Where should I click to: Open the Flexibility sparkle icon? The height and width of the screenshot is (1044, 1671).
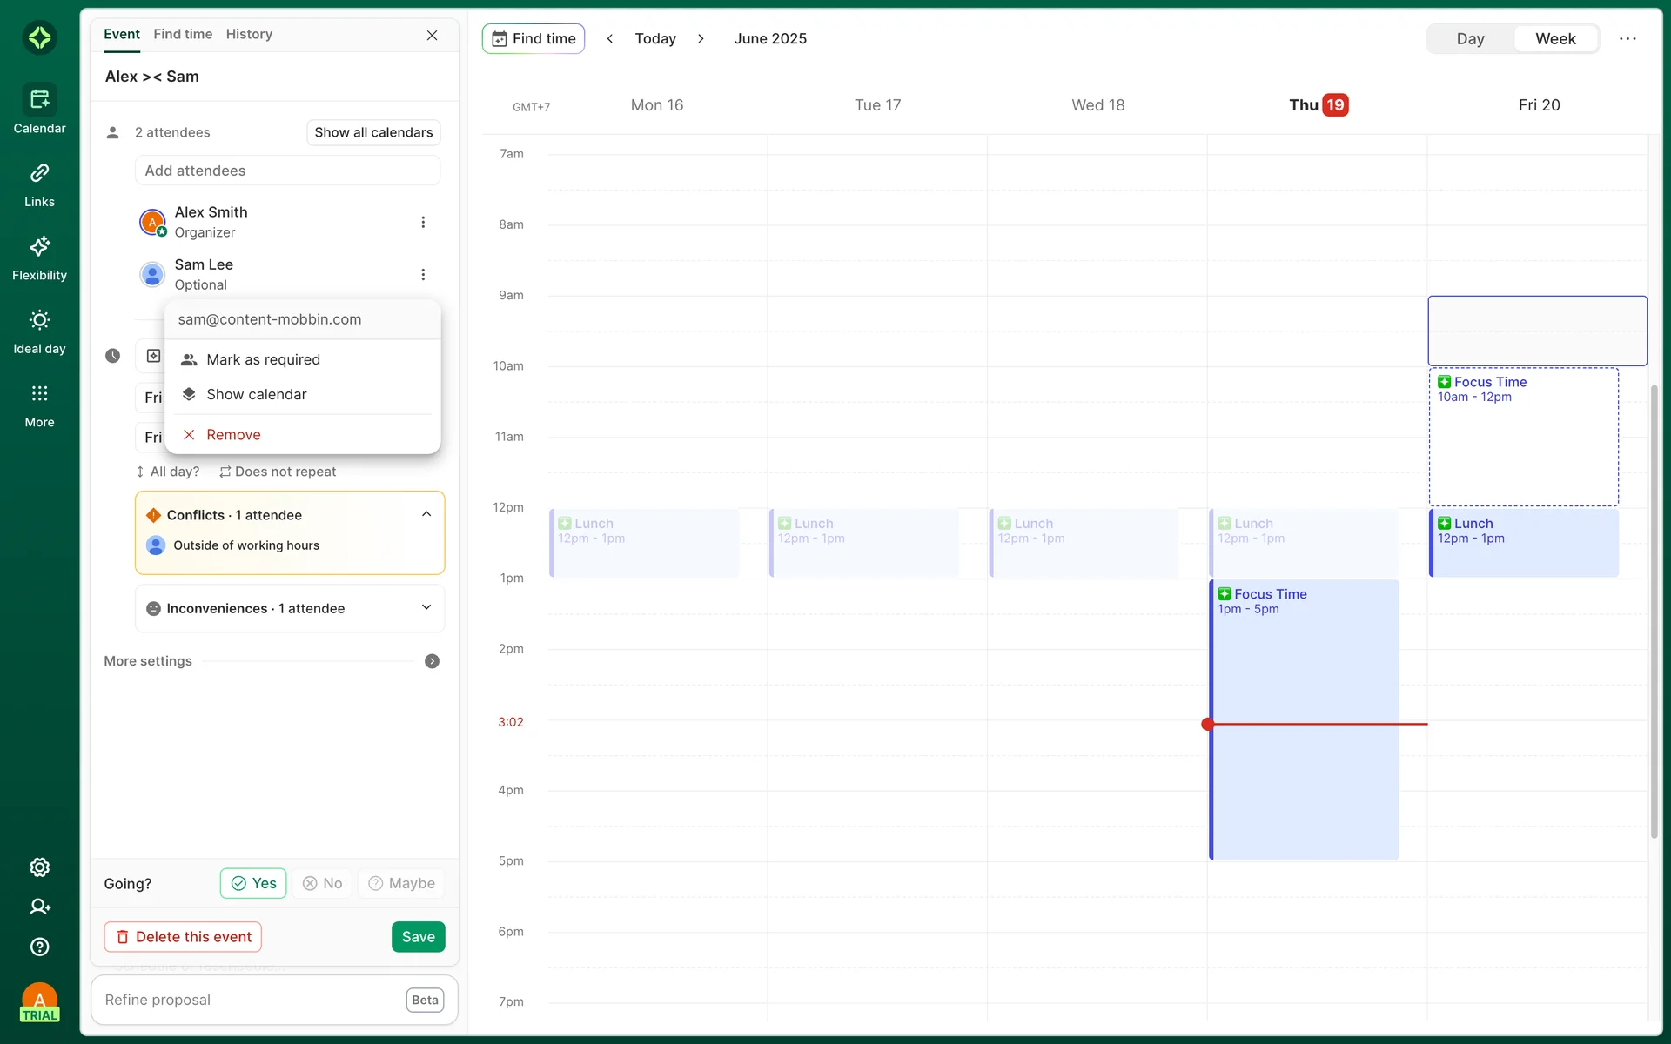coord(39,247)
